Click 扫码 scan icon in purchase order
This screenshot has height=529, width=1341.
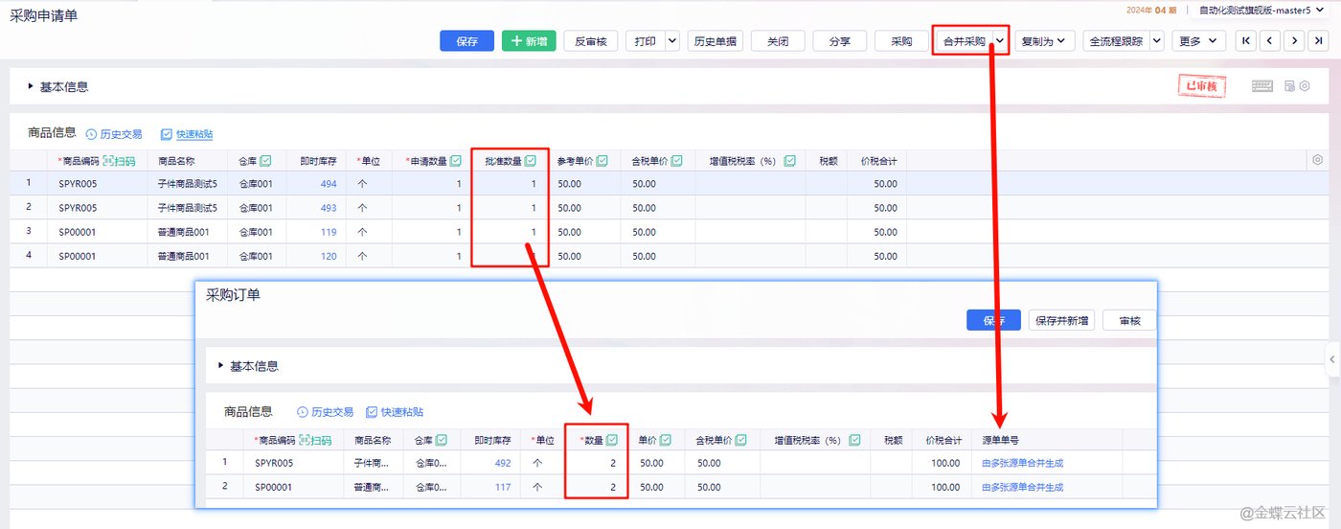point(316,441)
